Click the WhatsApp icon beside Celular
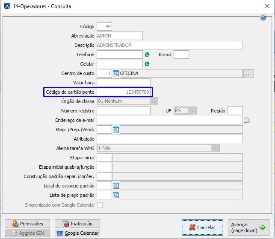Viewport: 275px width, 239px height. (x=147, y=64)
